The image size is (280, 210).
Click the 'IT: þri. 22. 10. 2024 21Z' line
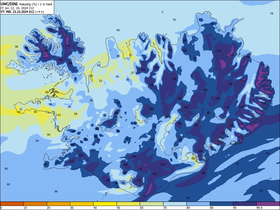pos(17,8)
